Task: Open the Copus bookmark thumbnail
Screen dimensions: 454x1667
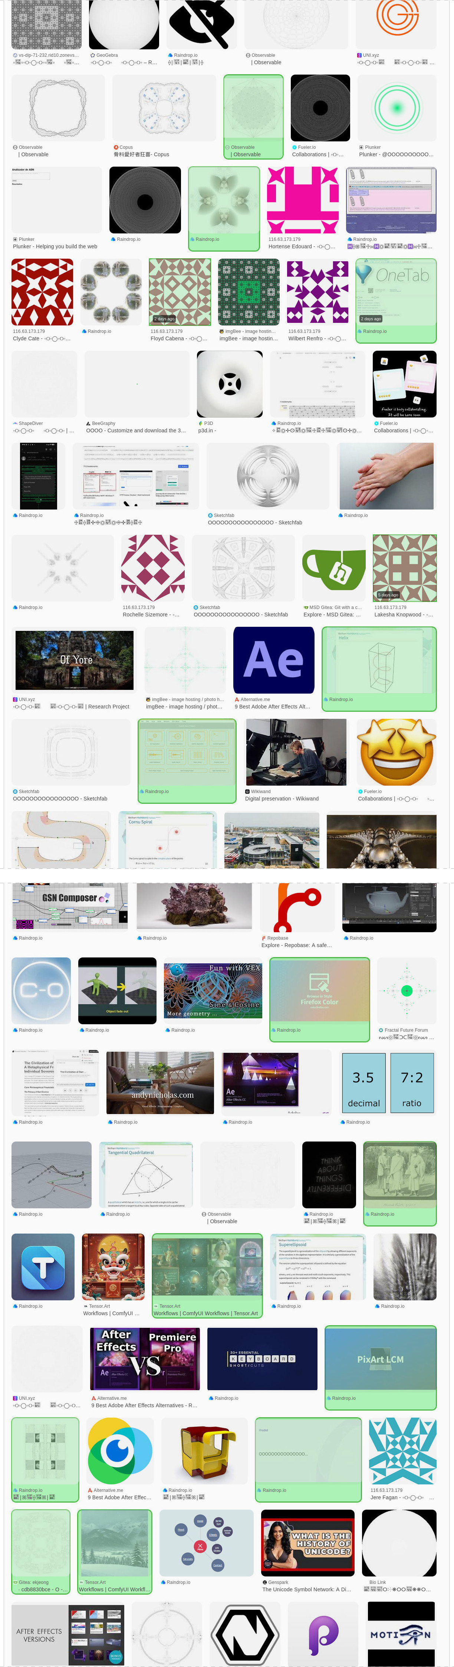Action: [164, 108]
